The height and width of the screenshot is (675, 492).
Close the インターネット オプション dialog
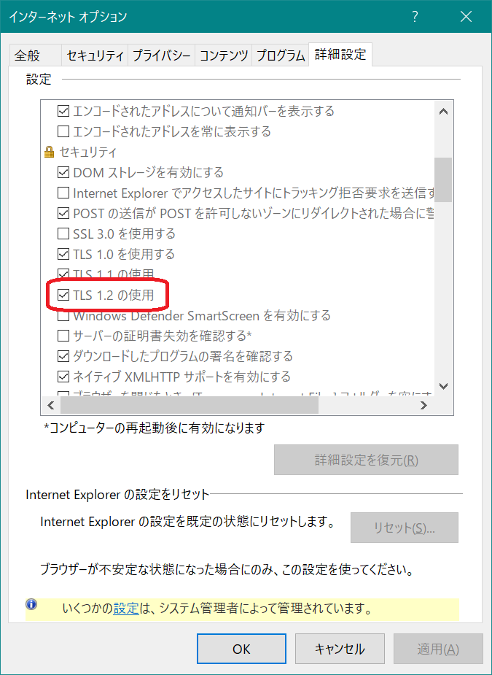pos(466,17)
